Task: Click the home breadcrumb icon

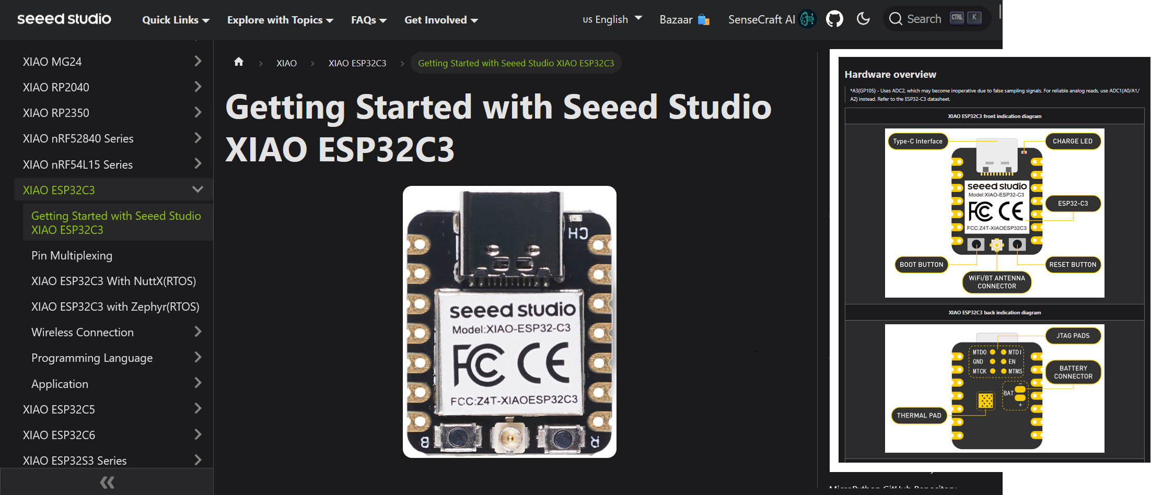Action: pyautogui.click(x=239, y=62)
